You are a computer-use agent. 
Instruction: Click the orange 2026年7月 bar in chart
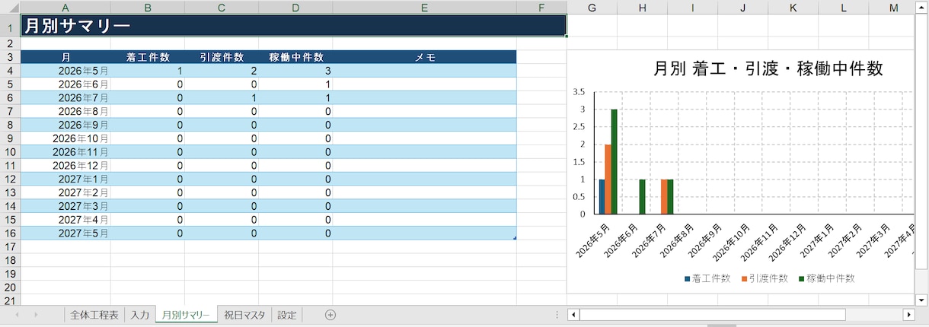(664, 197)
